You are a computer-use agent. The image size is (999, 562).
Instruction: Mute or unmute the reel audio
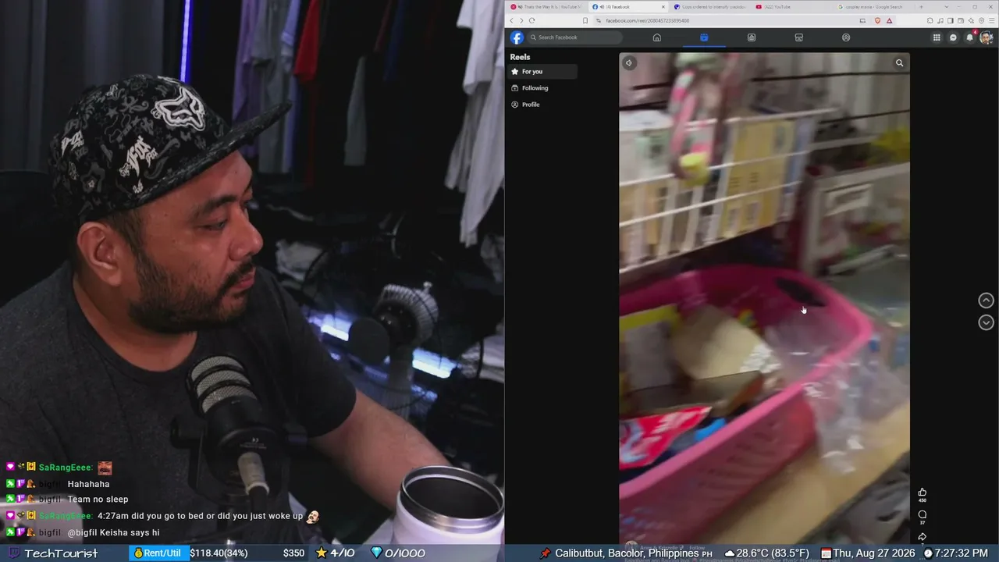pyautogui.click(x=629, y=63)
